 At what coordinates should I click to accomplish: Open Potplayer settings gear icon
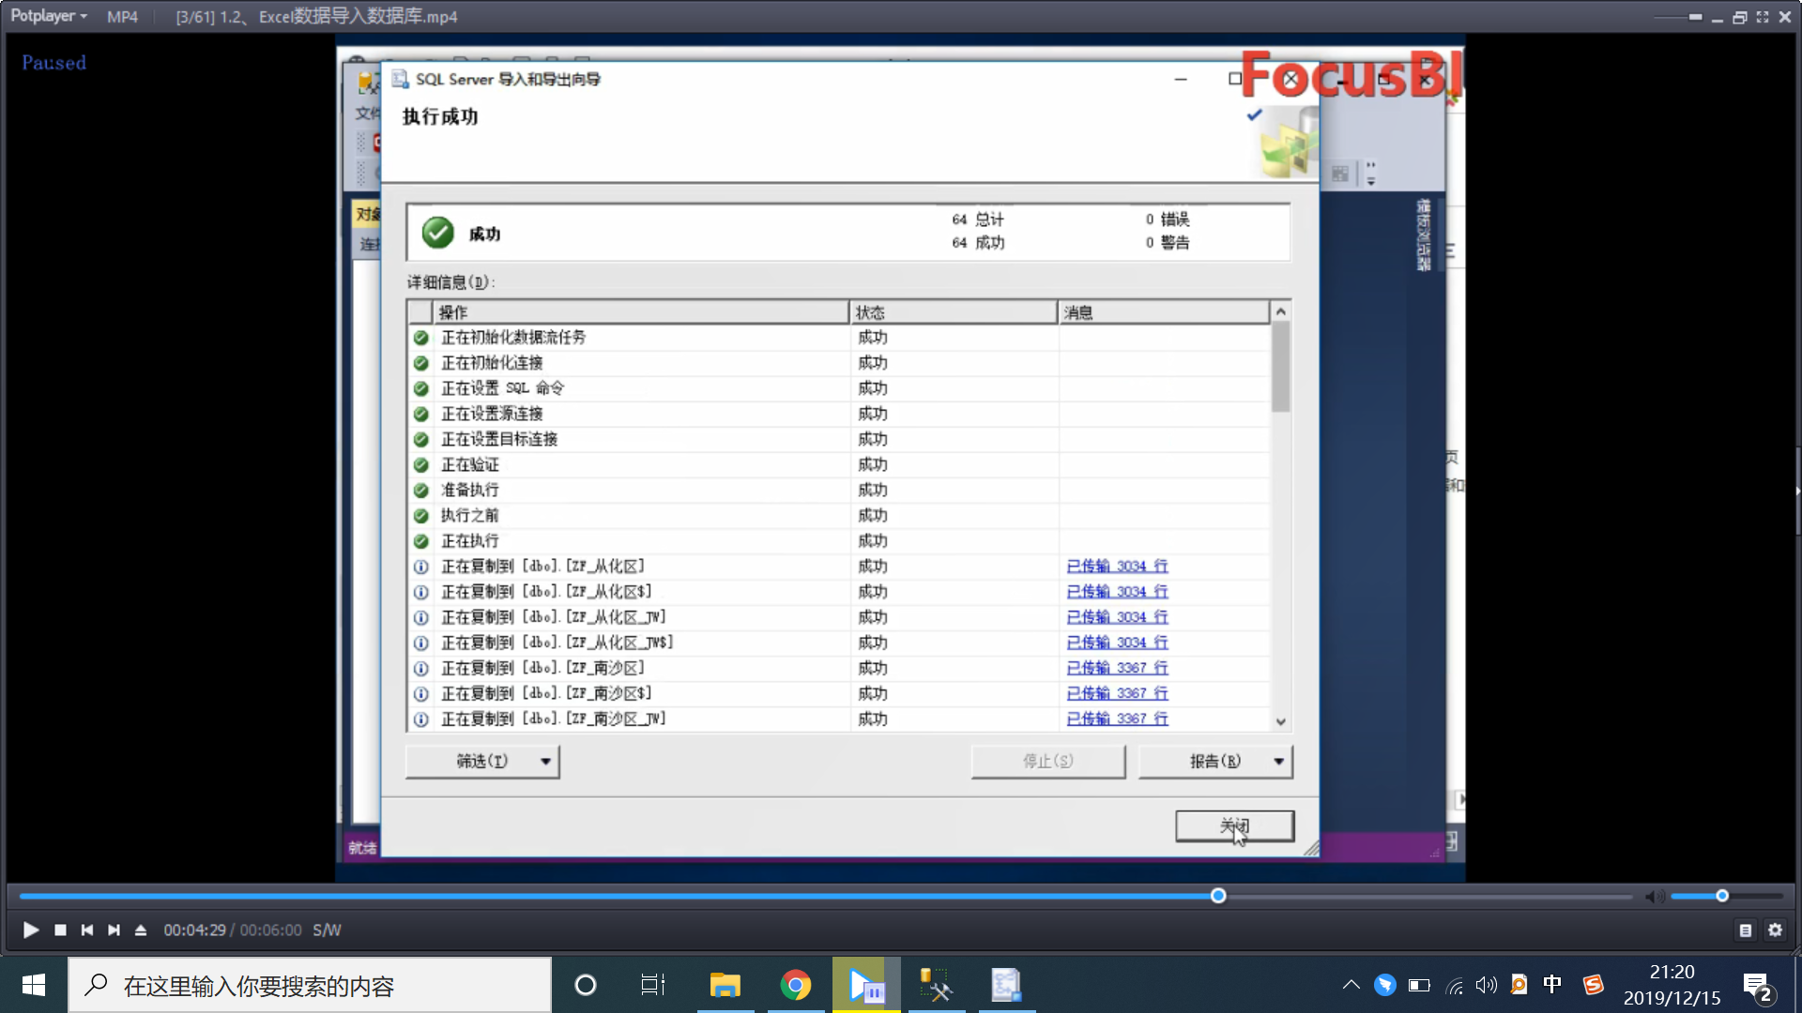point(1775,930)
